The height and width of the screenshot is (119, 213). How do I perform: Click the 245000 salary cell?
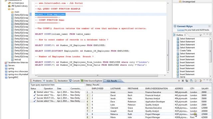coord(204,111)
